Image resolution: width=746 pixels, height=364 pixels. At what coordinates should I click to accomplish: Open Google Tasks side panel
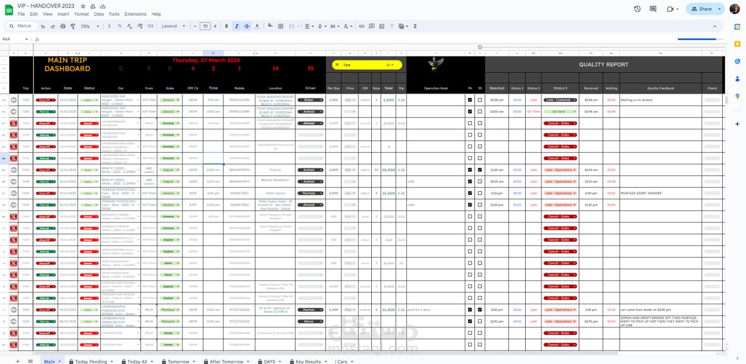coord(737,61)
